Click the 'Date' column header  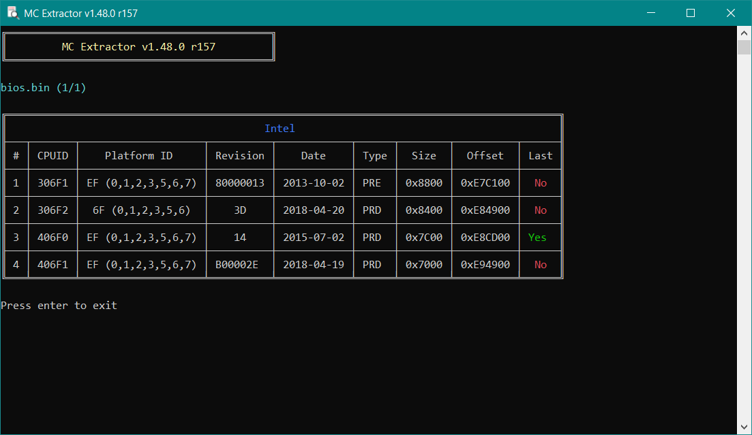313,156
